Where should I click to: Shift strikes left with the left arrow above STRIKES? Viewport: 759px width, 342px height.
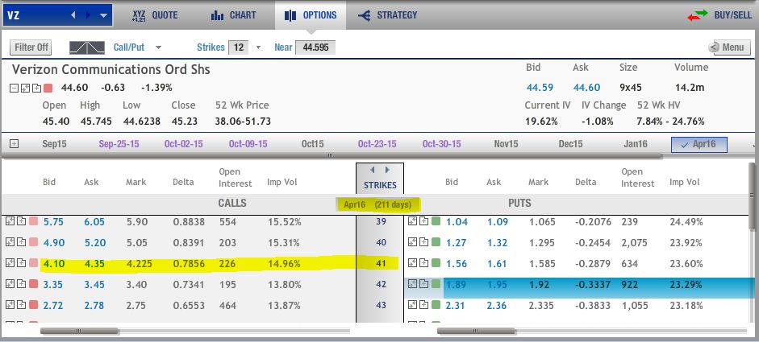click(372, 170)
